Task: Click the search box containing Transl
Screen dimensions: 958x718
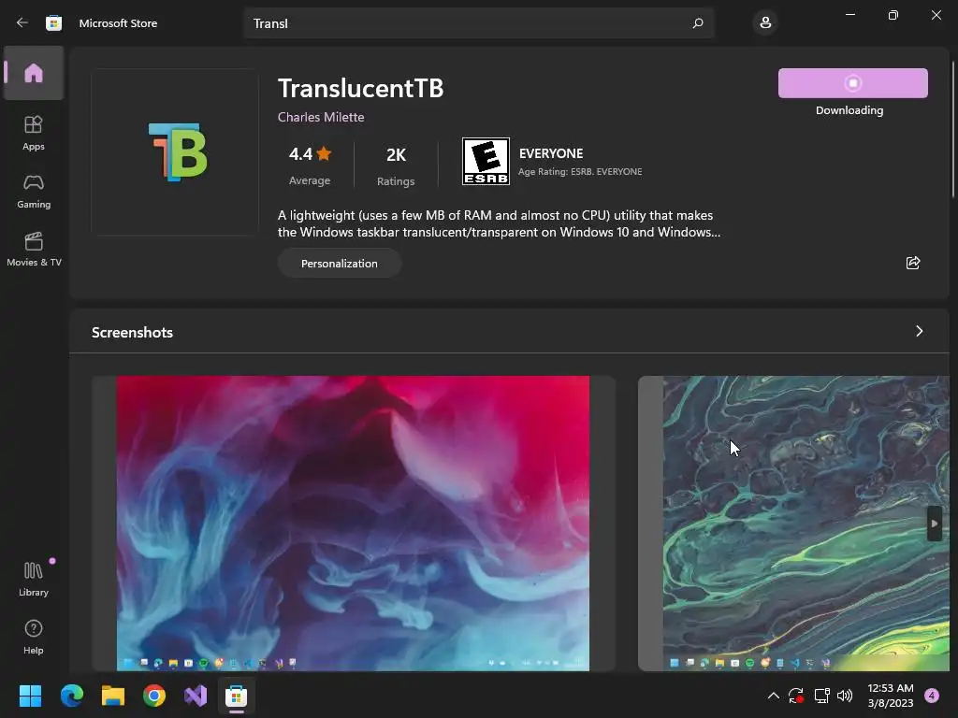Action: [x=478, y=23]
